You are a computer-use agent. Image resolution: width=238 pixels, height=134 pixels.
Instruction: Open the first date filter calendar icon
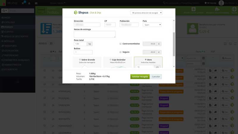[x=203, y=58]
